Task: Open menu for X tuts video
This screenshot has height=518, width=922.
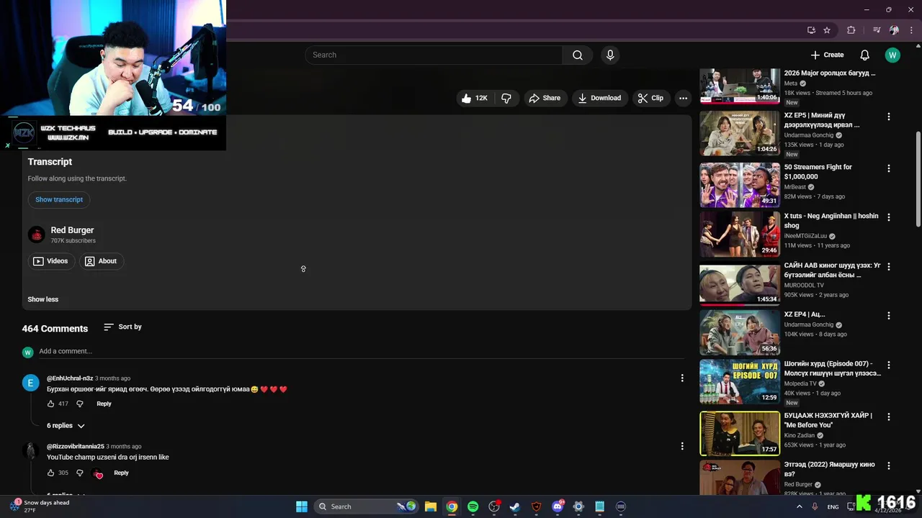Action: point(888,217)
